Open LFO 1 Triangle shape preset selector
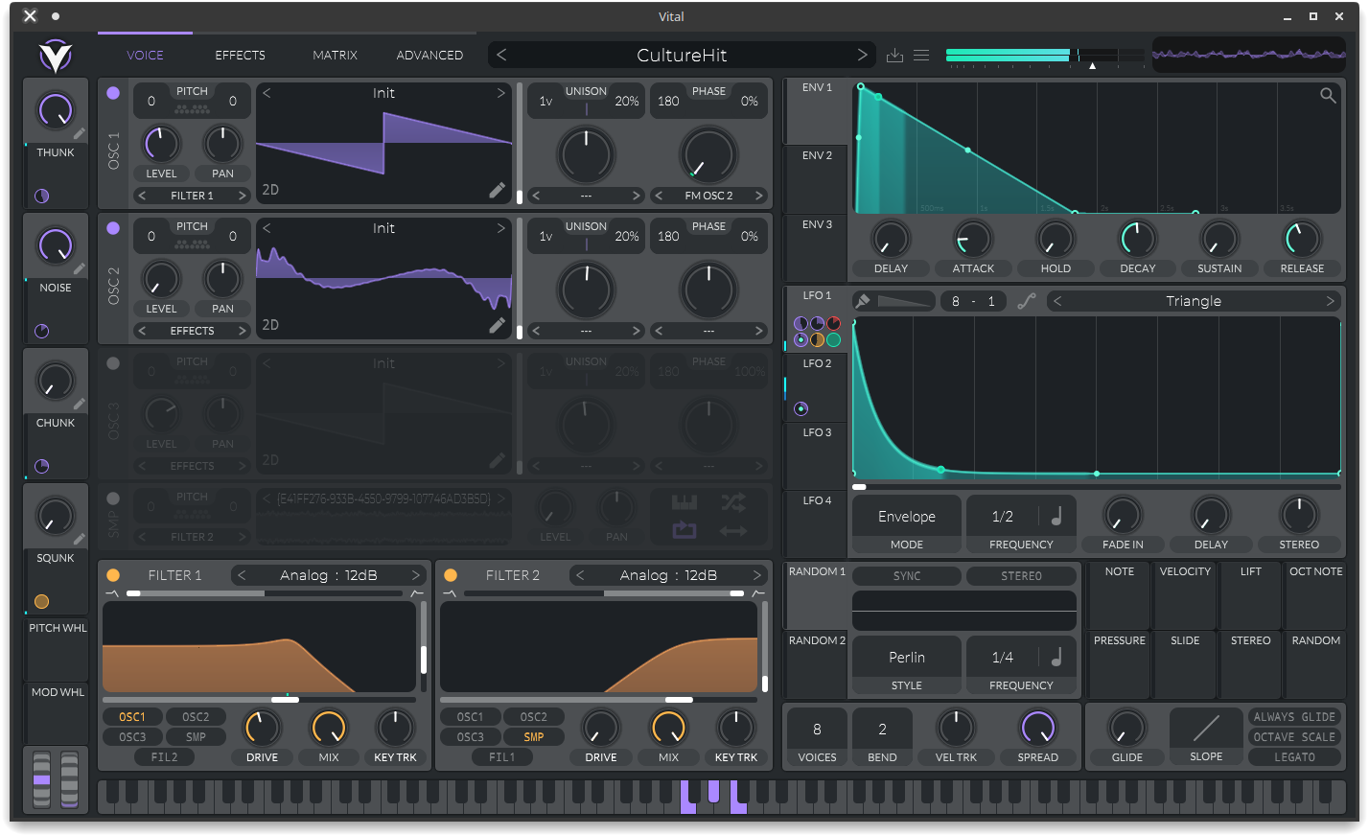The image size is (1369, 835). [x=1194, y=301]
